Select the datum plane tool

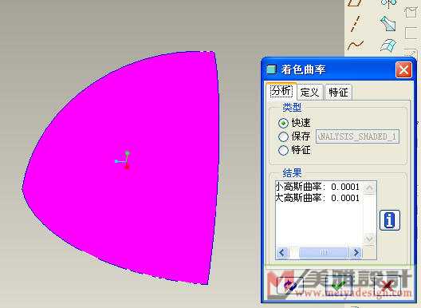point(356,3)
